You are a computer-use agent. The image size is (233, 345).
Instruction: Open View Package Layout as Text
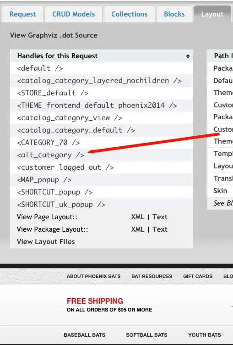pos(160,229)
